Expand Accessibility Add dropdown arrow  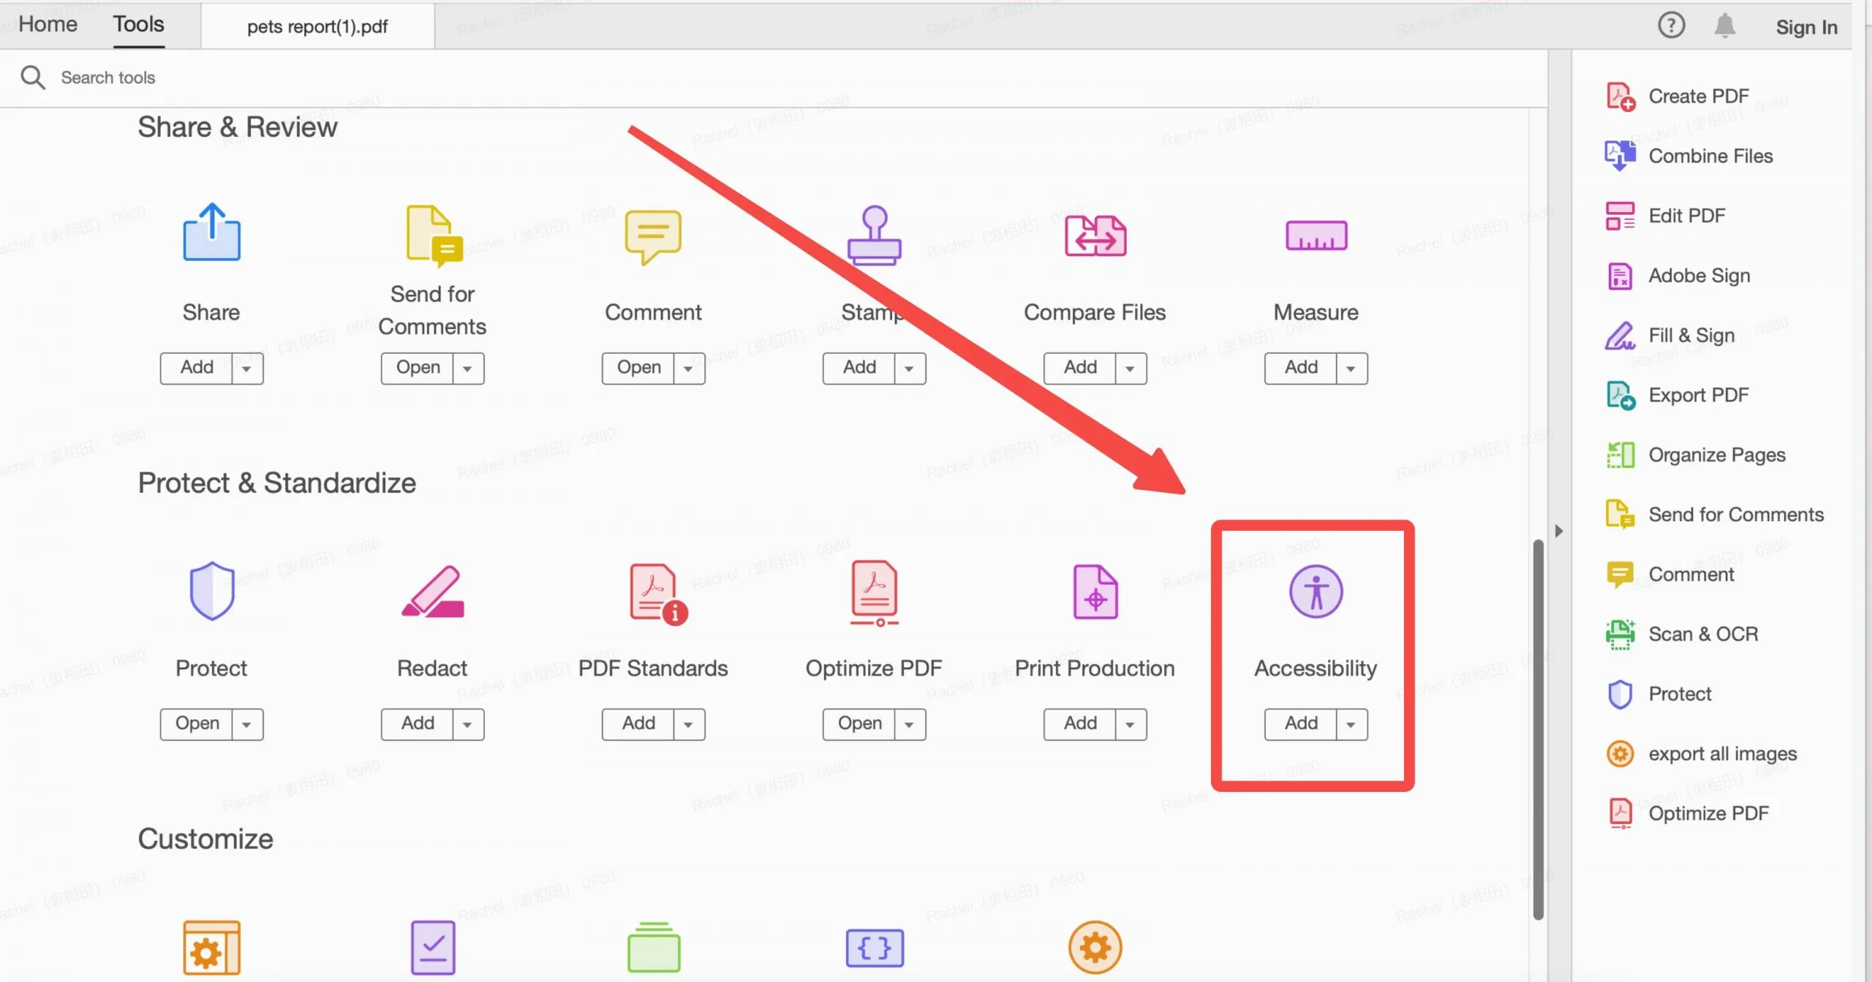click(x=1350, y=723)
